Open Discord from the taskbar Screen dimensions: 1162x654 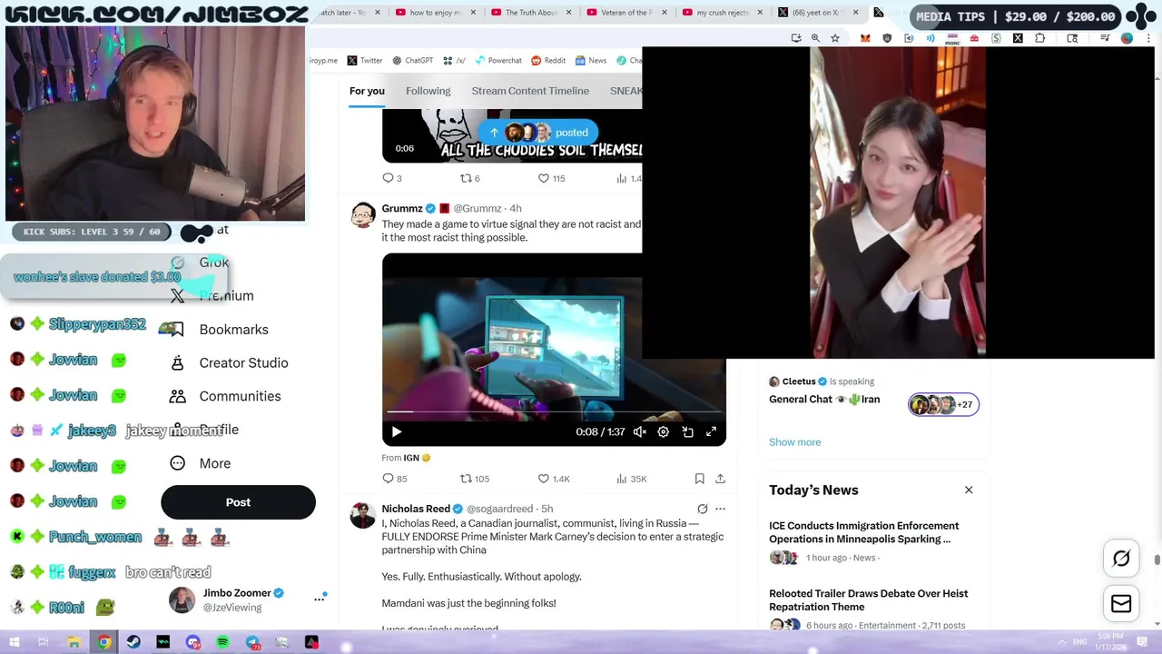tap(192, 642)
